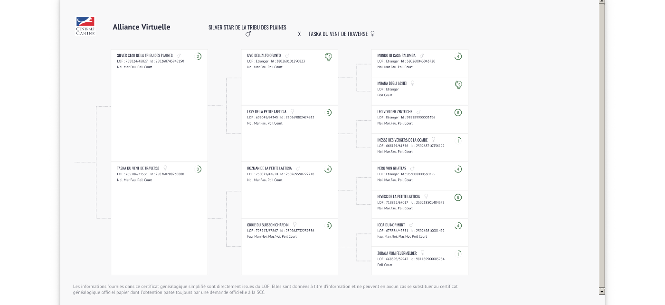Screen dimensions: 665x305
Task: Click rating badge 6 on LEO VON DER ZENTEICHE
Action: (458, 113)
